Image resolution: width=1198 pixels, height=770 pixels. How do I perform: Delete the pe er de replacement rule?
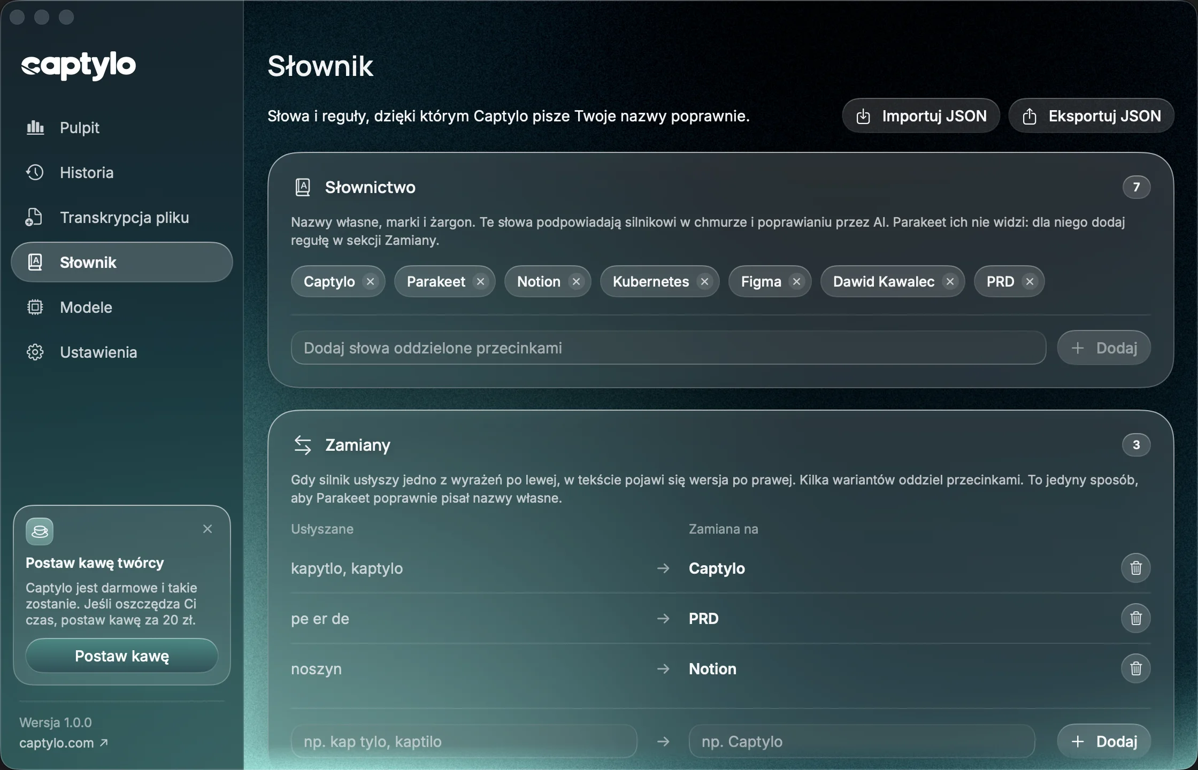[x=1136, y=618]
